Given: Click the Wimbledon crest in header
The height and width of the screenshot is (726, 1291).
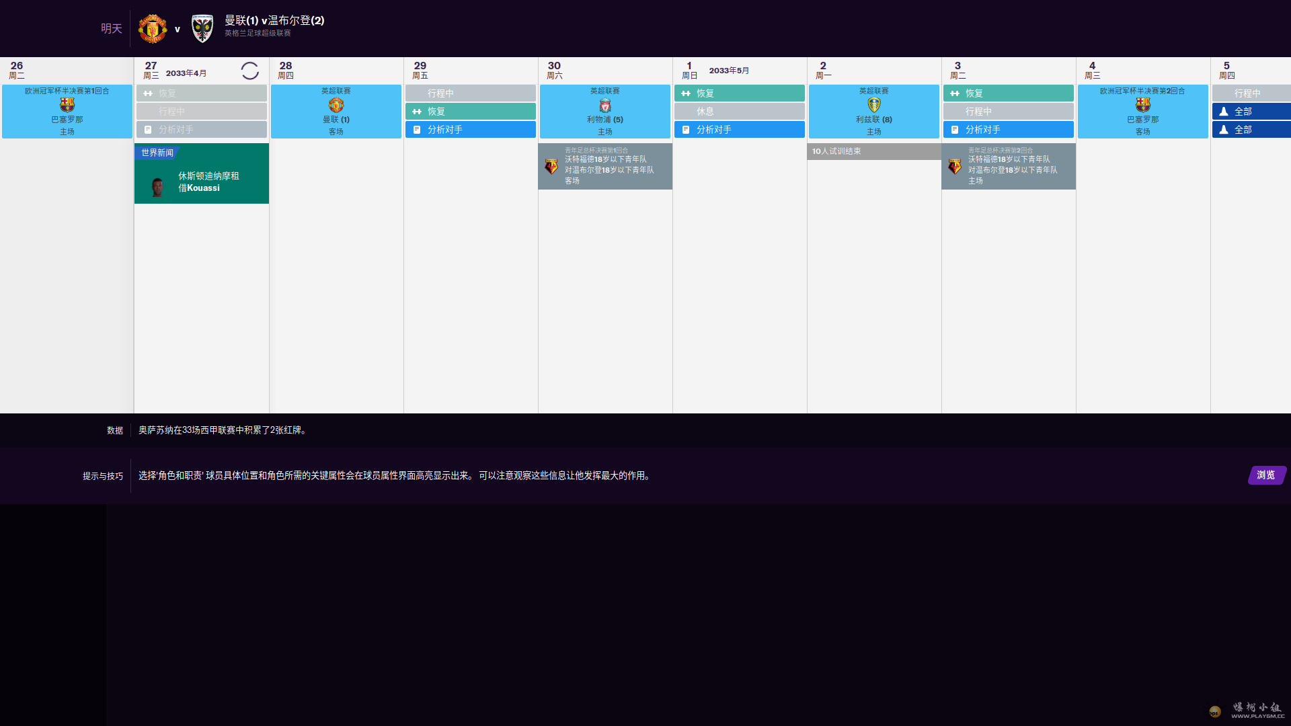Looking at the screenshot, I should point(202,29).
